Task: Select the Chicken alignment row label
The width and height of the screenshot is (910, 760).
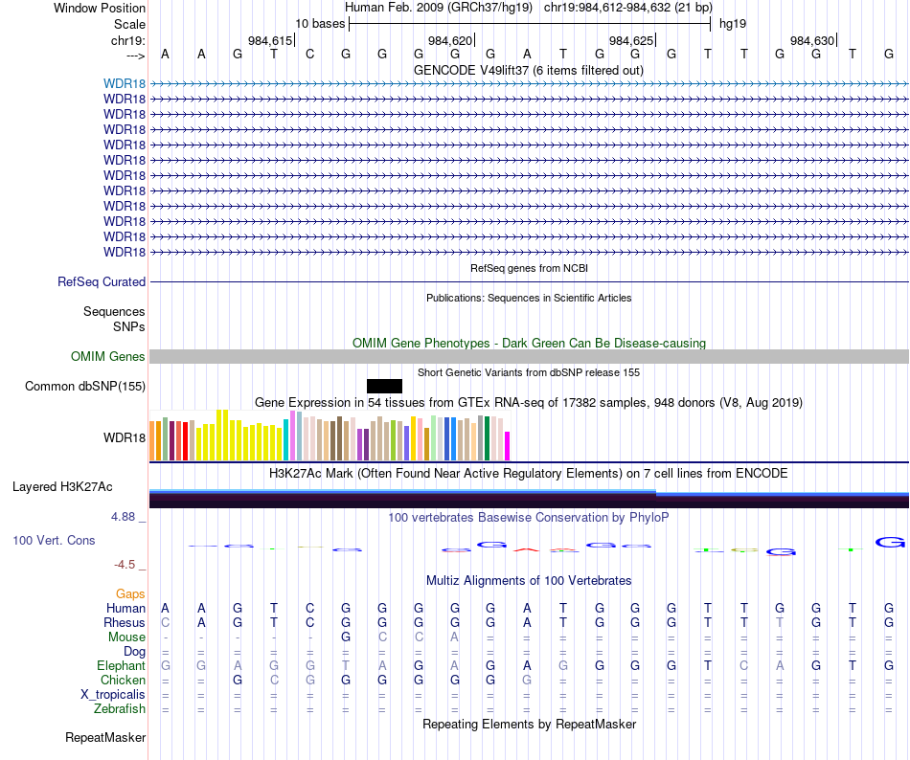Action: tap(123, 680)
